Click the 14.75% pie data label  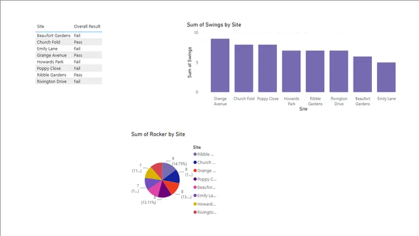179,164
